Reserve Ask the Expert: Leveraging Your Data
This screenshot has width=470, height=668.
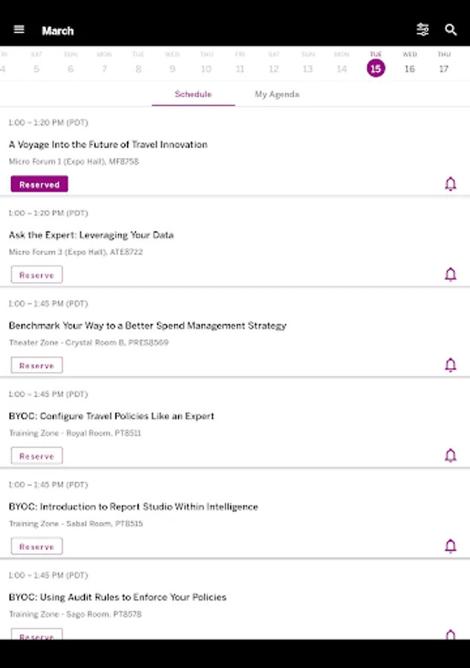[36, 275]
